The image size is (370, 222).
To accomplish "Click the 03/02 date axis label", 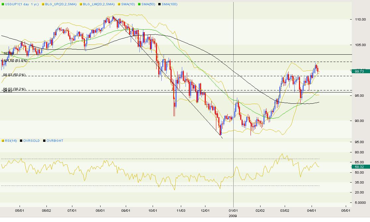I will pyautogui.click(x=285, y=210).
